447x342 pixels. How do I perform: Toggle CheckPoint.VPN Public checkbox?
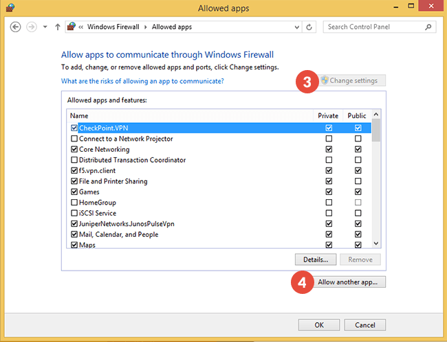(358, 128)
